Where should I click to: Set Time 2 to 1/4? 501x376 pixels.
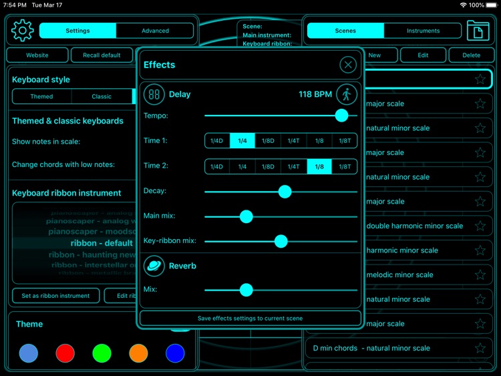[242, 167]
